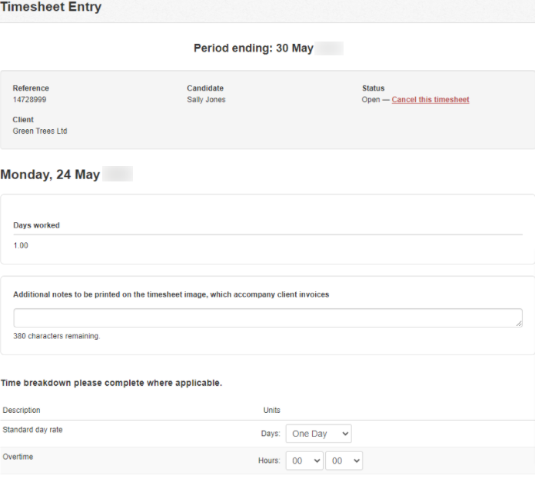Screen dimensions: 535x479
Task: Open the Overtime hours dropdown
Action: click(304, 461)
